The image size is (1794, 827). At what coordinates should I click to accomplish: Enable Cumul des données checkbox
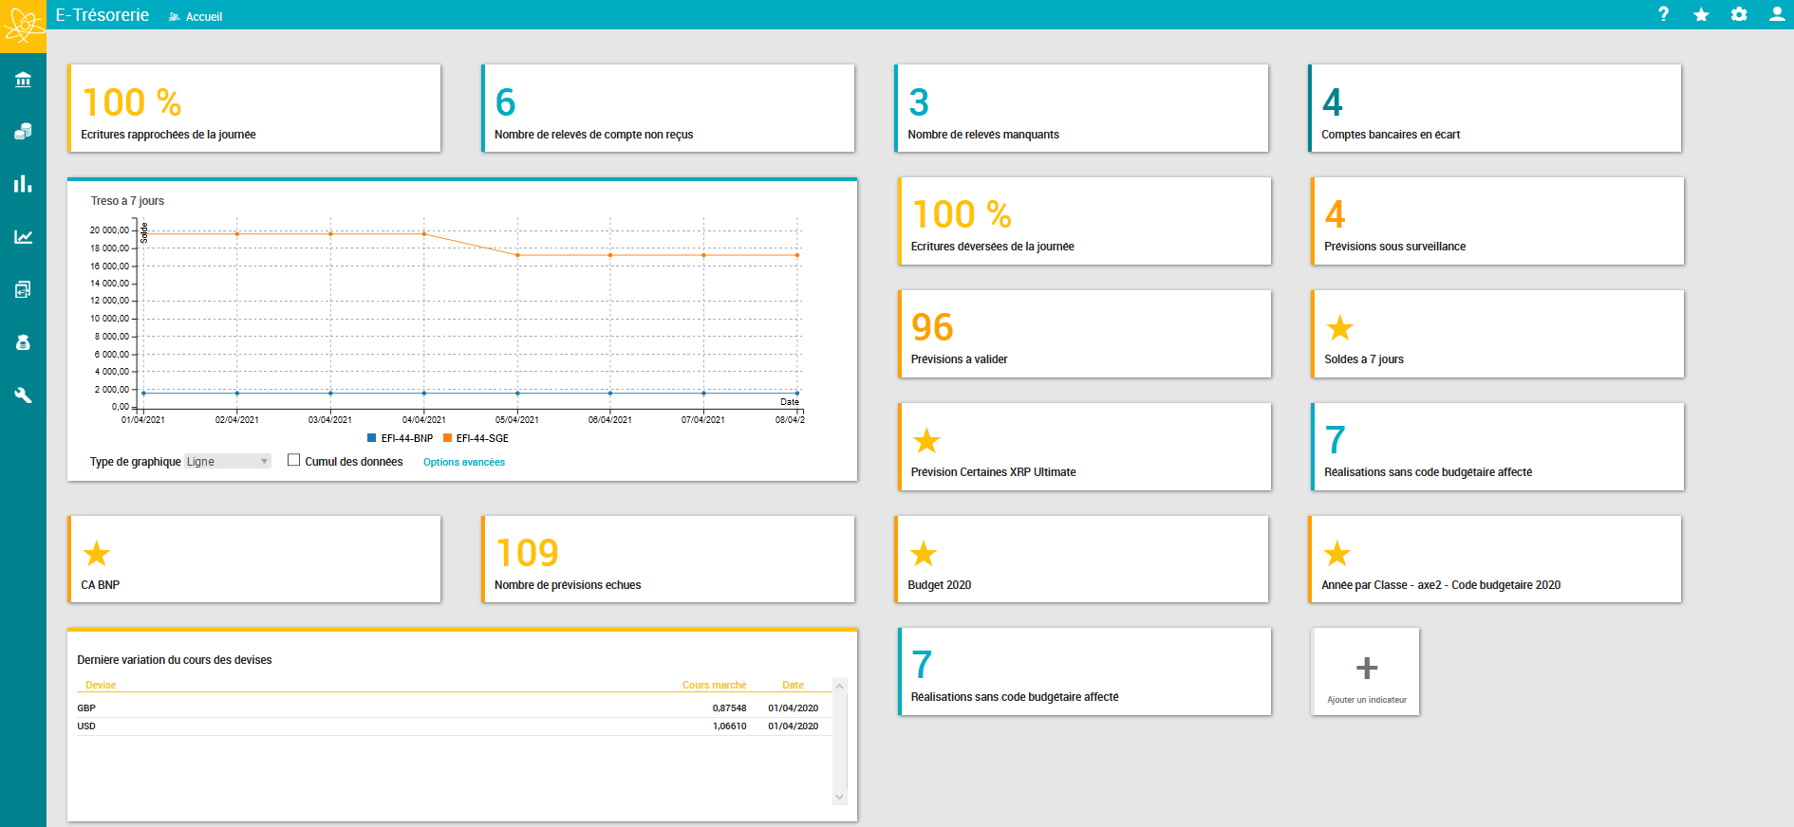coord(294,460)
